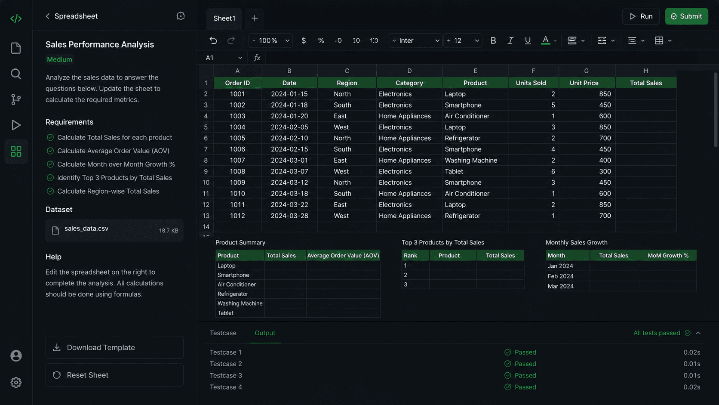Select column H header
Screen dimensions: 719x405
tap(646, 71)
